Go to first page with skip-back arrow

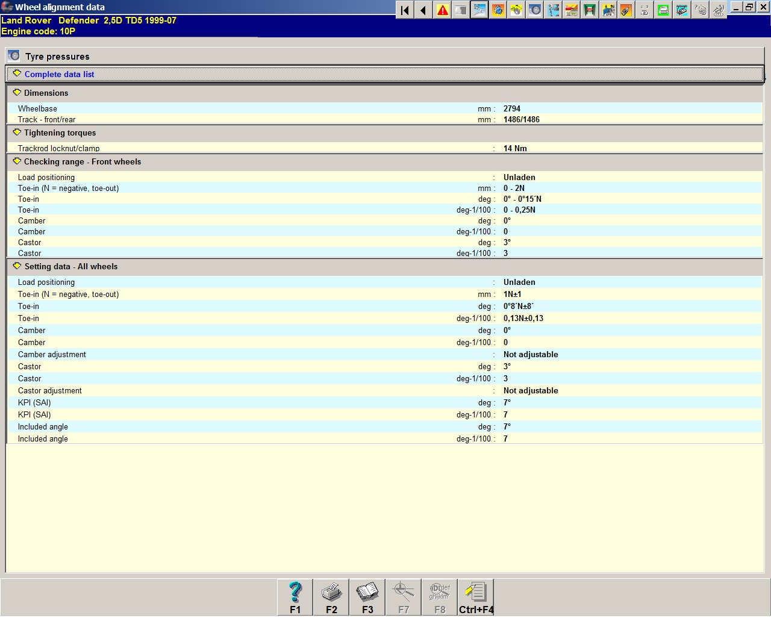tap(405, 10)
